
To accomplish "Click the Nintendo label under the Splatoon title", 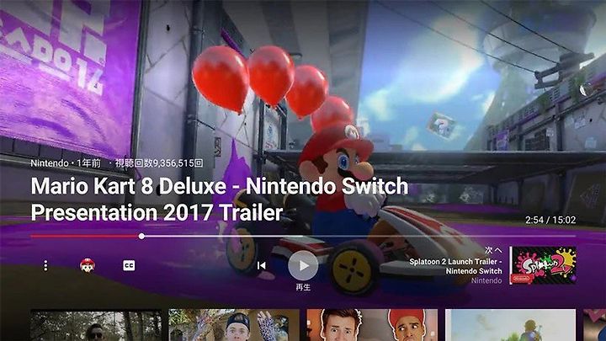I will (486, 280).
